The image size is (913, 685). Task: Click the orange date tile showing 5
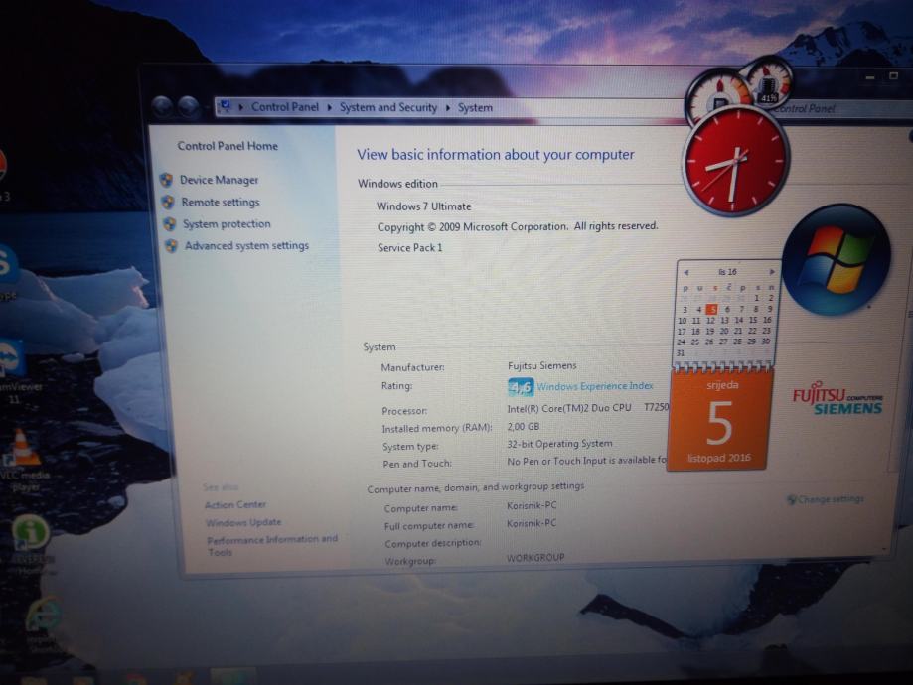point(719,420)
